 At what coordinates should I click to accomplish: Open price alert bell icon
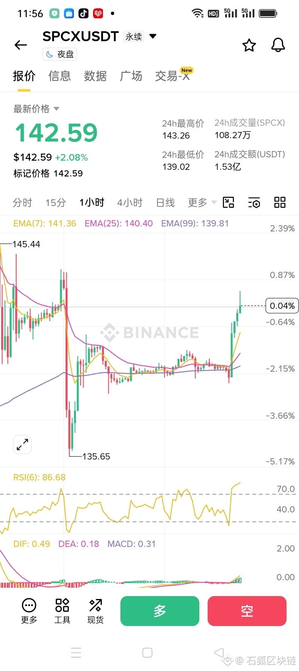(278, 45)
